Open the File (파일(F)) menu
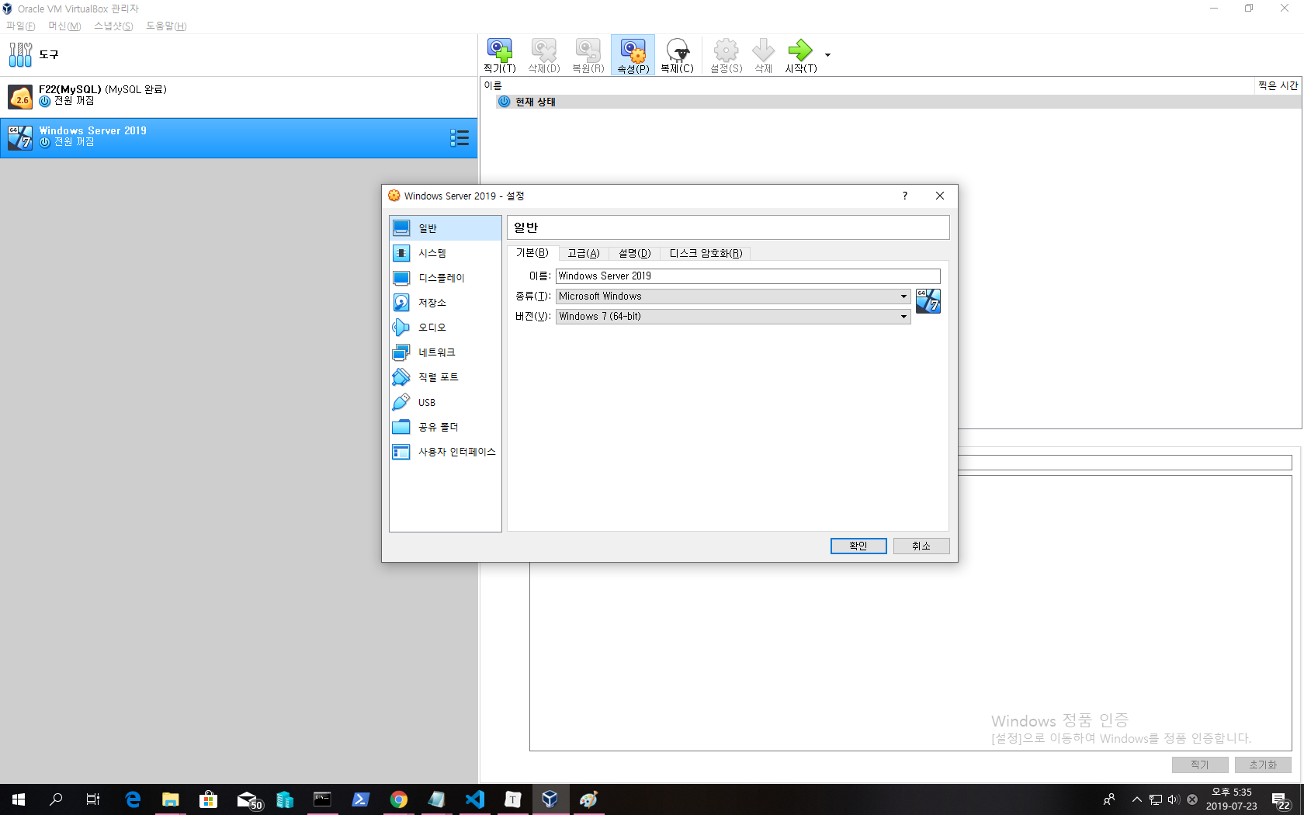The width and height of the screenshot is (1304, 815). pyautogui.click(x=21, y=26)
